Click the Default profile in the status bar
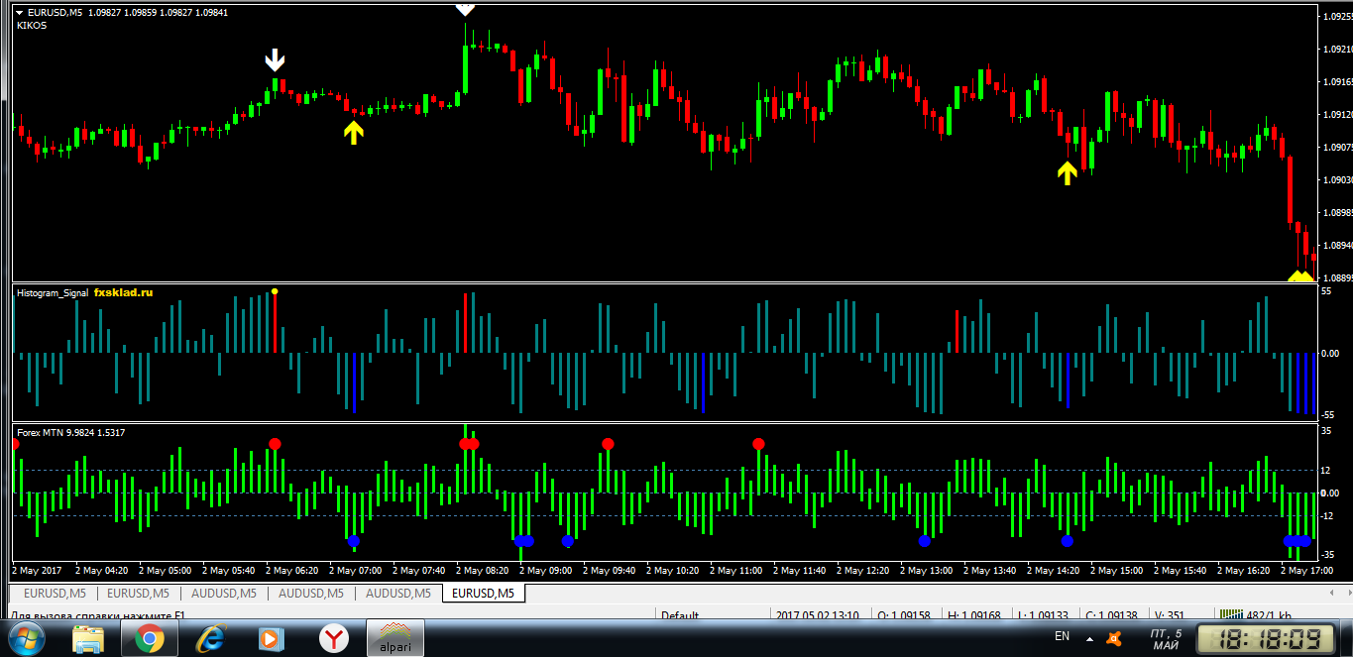Image resolution: width=1353 pixels, height=657 pixels. coord(680,615)
